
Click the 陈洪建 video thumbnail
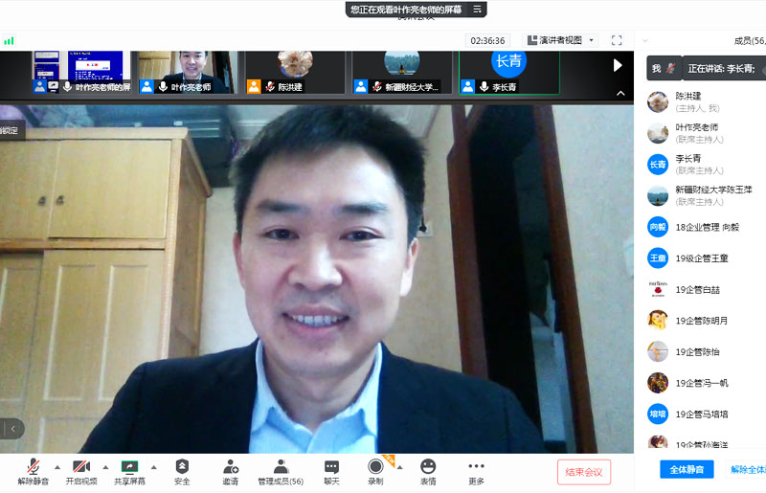295,72
